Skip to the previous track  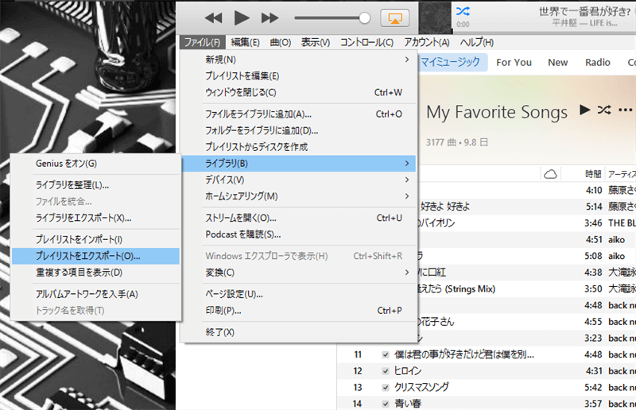(x=213, y=17)
